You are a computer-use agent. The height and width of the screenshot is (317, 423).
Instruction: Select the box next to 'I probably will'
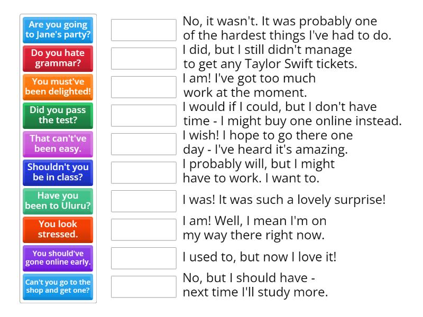click(143, 173)
